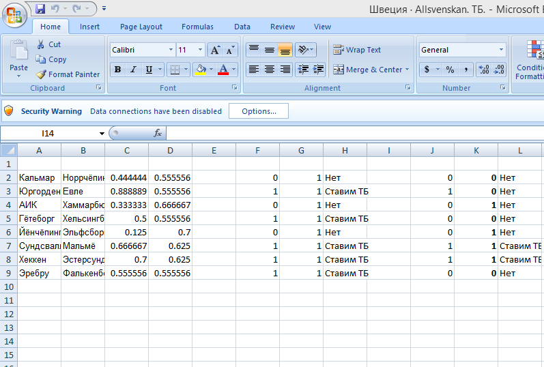
Task: Open Merge & Center dropdown arrow
Action: click(x=407, y=70)
